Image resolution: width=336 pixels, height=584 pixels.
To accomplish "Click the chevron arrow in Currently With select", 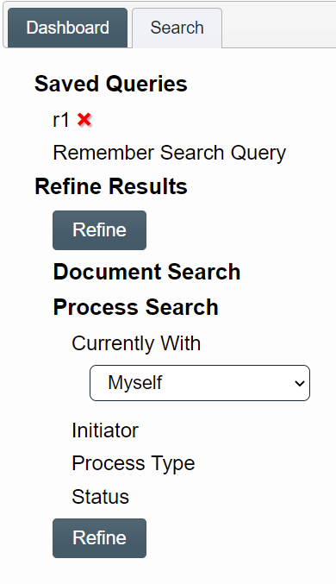I will pyautogui.click(x=300, y=383).
